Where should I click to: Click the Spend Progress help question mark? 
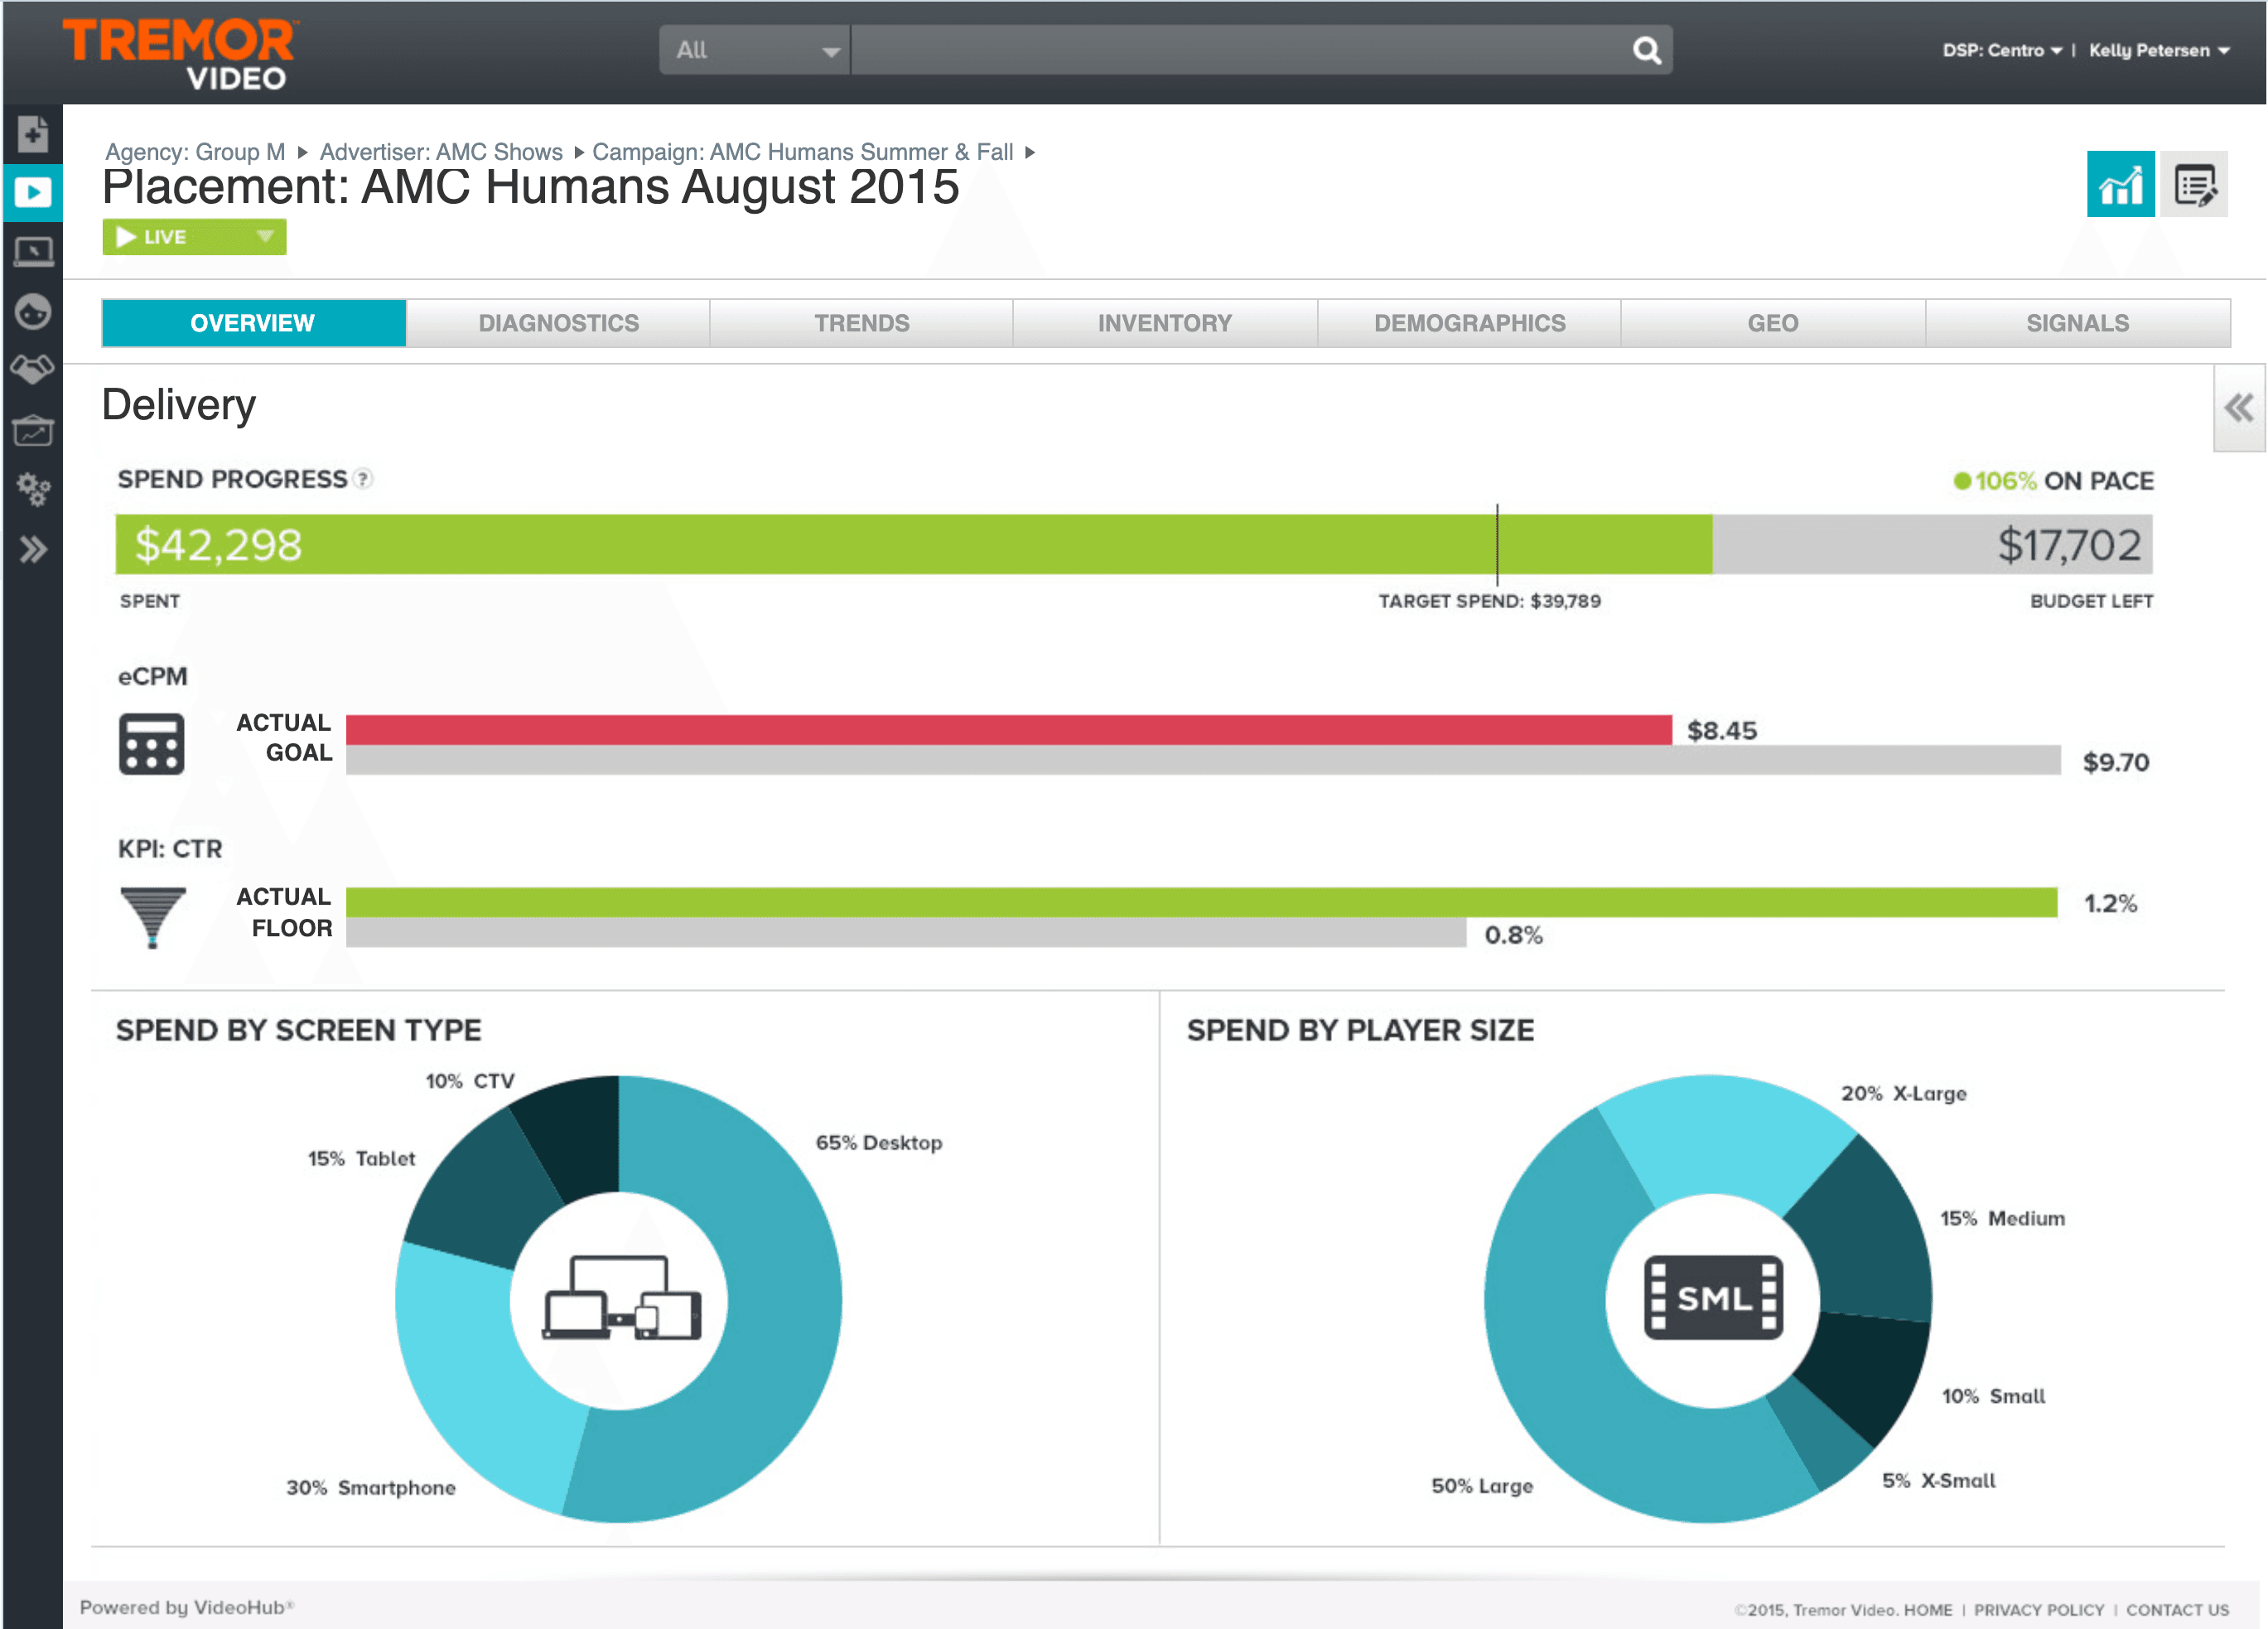click(363, 479)
